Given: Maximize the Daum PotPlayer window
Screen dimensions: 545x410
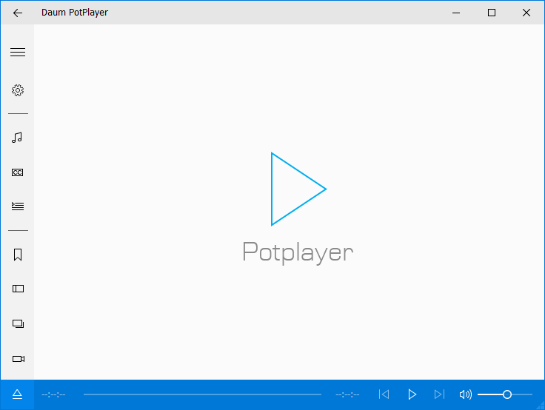Looking at the screenshot, I should [x=492, y=13].
